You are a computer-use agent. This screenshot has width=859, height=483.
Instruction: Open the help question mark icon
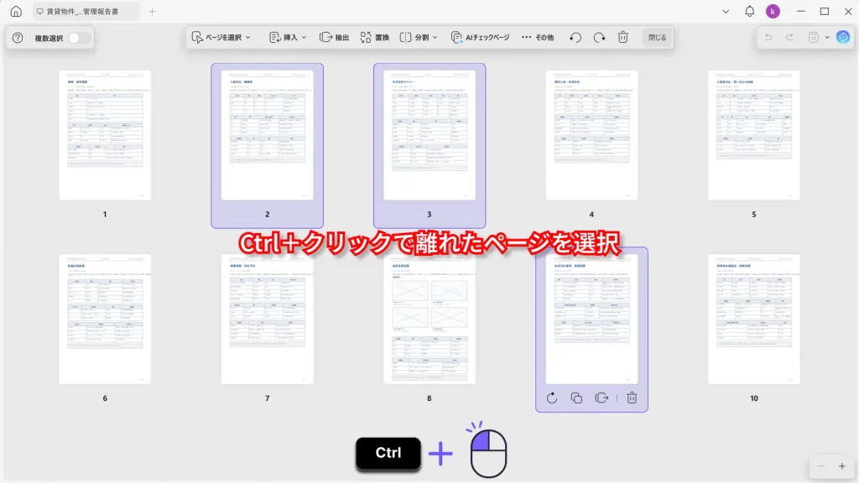click(18, 38)
